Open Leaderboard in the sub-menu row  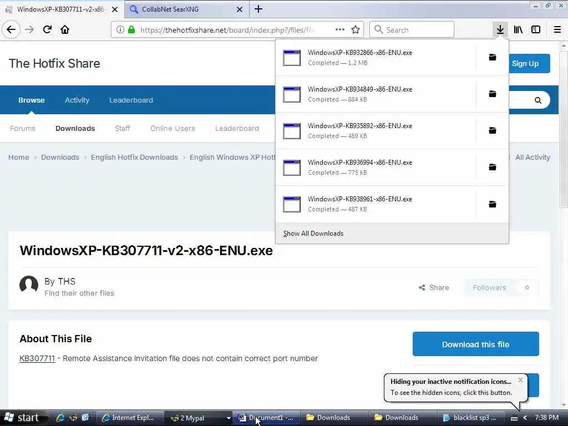pos(237,128)
